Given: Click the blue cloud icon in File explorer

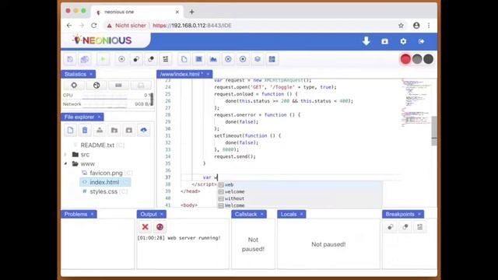Looking at the screenshot, I should point(143,130).
